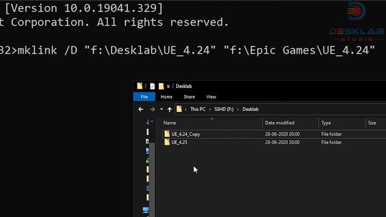
Task: Click the folder icon in Explorer title bar
Action: pos(140,86)
